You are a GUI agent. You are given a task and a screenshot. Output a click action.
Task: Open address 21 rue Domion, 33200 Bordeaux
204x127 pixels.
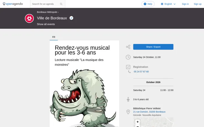tap(149, 112)
